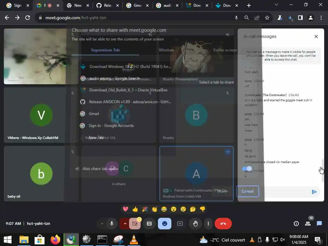Image resolution: width=328 pixels, height=246 pixels.
Task: Send the laughing face reaction
Action: click(164, 209)
